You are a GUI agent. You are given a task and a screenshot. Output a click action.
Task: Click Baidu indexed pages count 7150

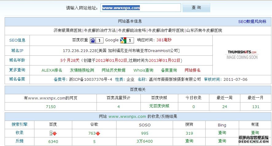click(51, 107)
